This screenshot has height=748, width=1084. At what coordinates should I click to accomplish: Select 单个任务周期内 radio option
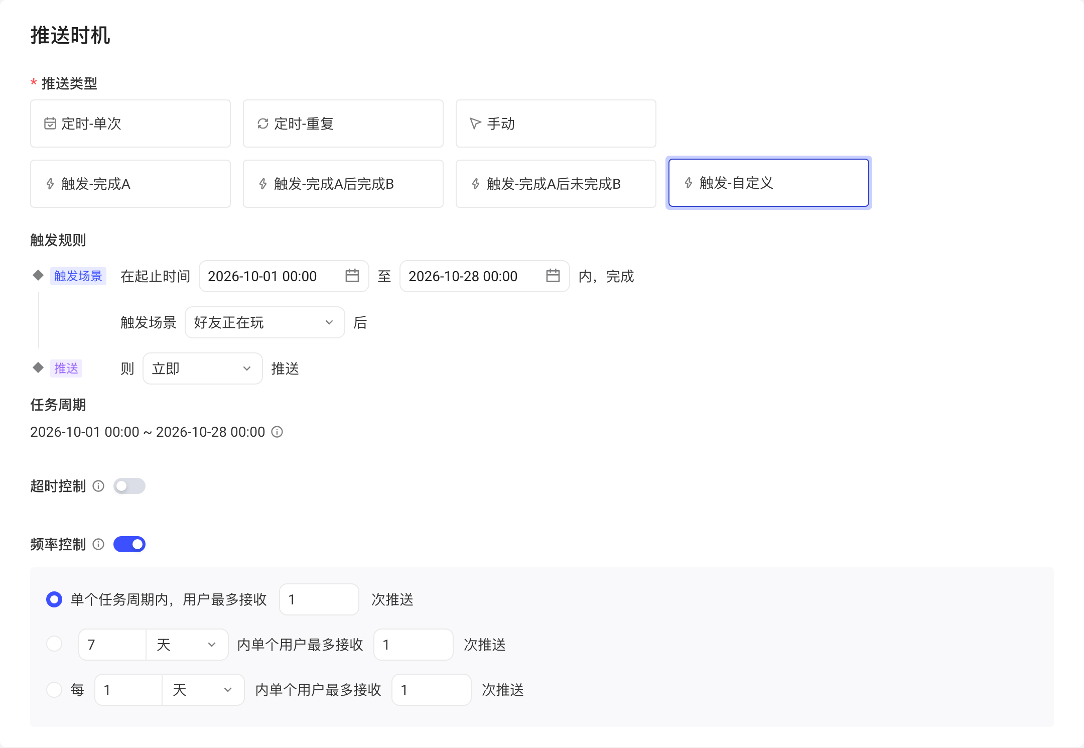point(54,599)
